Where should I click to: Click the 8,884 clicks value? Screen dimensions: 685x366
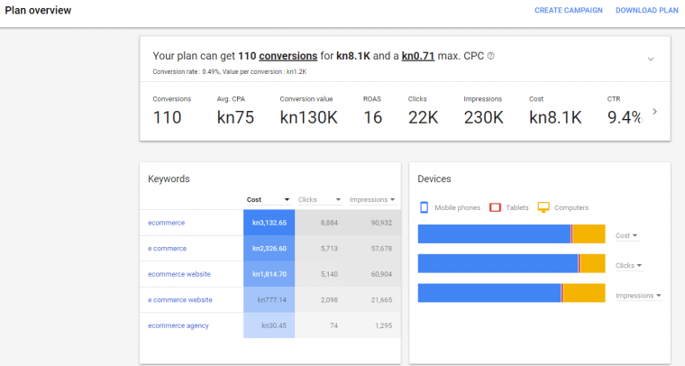[329, 223]
